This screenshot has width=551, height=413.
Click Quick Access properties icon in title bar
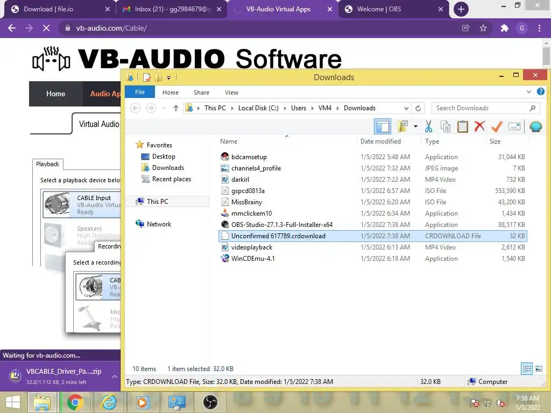[147, 77]
